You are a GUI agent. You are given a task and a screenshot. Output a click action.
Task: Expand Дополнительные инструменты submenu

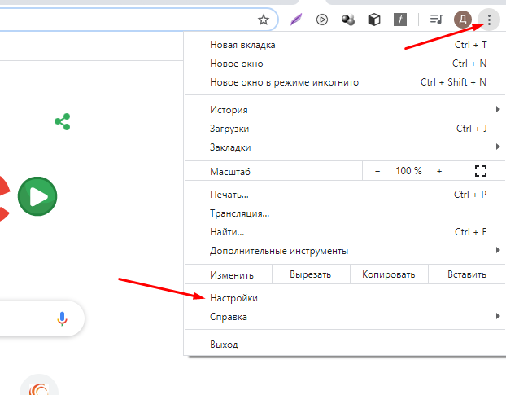point(345,251)
